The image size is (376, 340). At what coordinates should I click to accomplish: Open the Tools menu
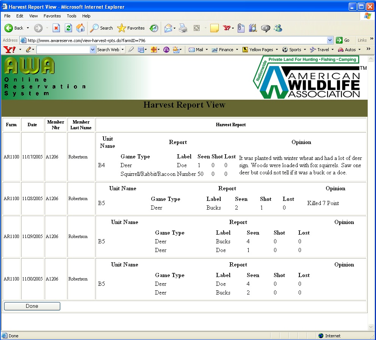tap(72, 16)
